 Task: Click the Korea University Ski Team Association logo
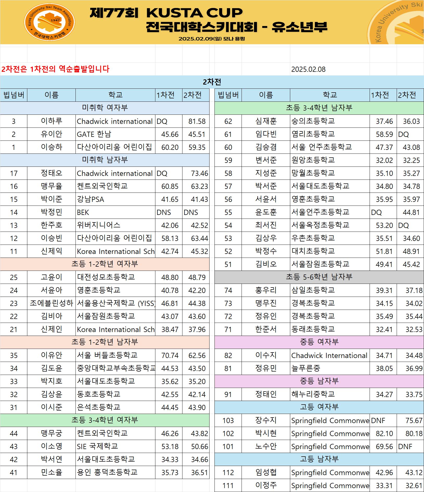pyautogui.click(x=49, y=22)
